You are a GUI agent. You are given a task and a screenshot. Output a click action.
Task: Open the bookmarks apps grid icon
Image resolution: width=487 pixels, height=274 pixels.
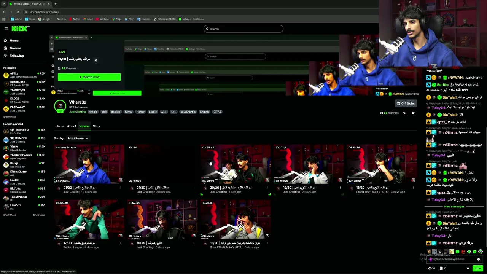click(4, 19)
